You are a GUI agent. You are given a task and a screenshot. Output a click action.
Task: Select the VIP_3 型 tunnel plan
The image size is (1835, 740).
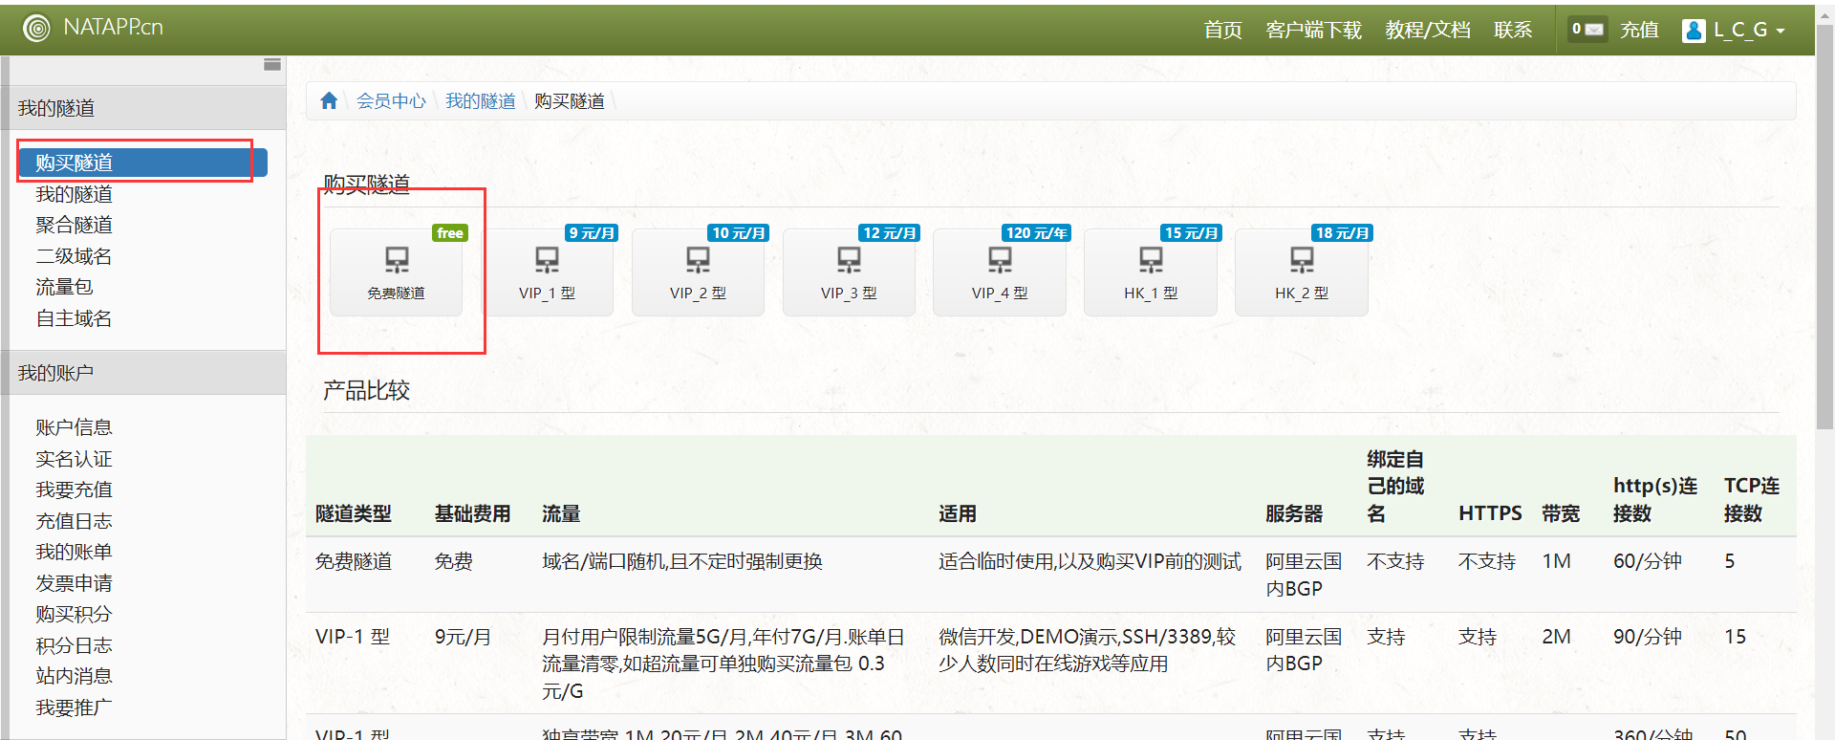pyautogui.click(x=849, y=272)
